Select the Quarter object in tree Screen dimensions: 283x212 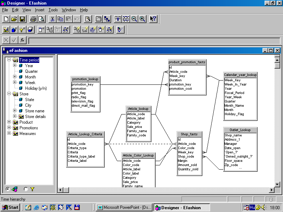coord(31,71)
